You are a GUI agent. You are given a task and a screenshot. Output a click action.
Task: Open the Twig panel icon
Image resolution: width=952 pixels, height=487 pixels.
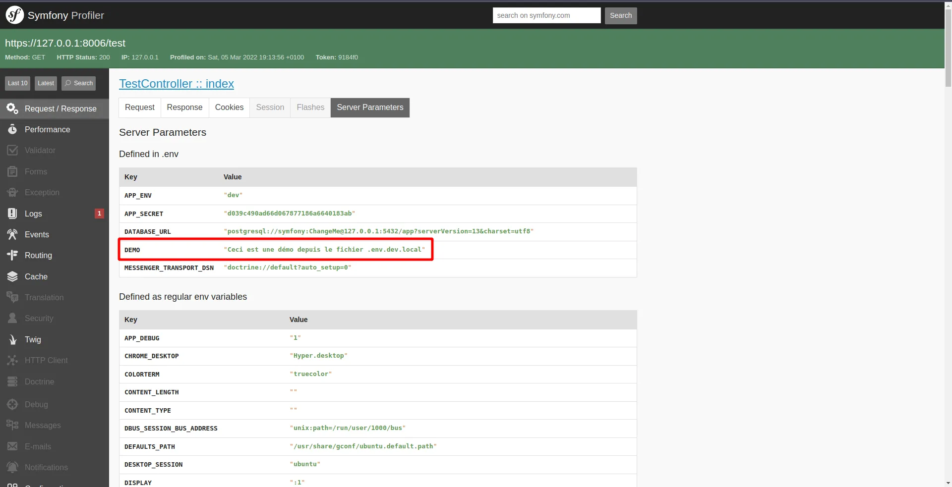coord(12,339)
